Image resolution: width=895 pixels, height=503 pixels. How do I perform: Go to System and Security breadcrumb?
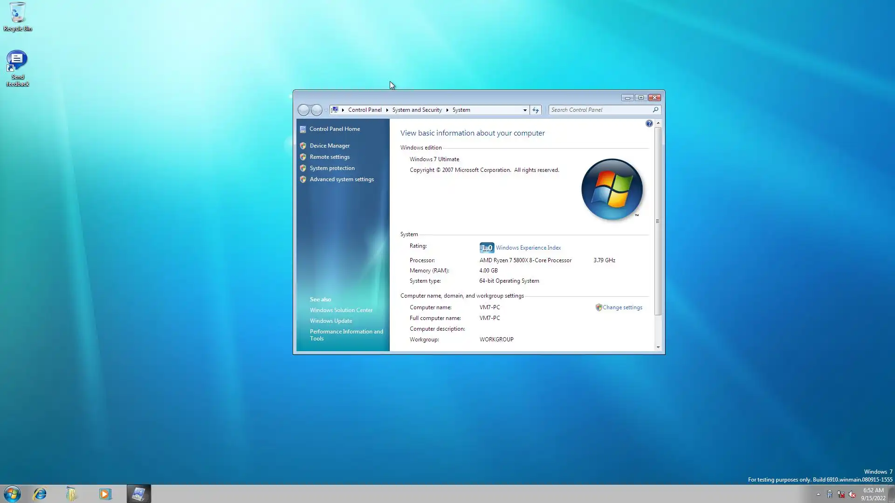pos(417,110)
